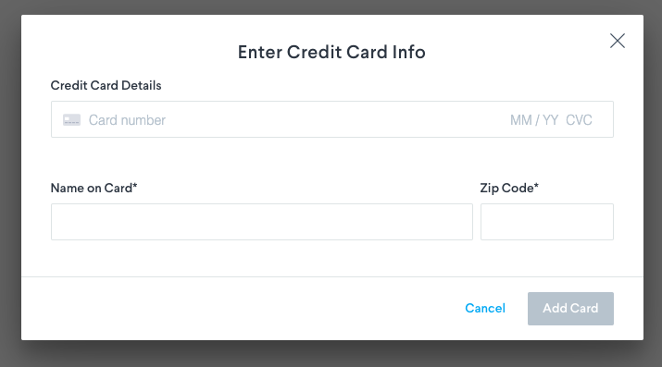
Task: Cancel adding the credit card
Action: point(485,309)
